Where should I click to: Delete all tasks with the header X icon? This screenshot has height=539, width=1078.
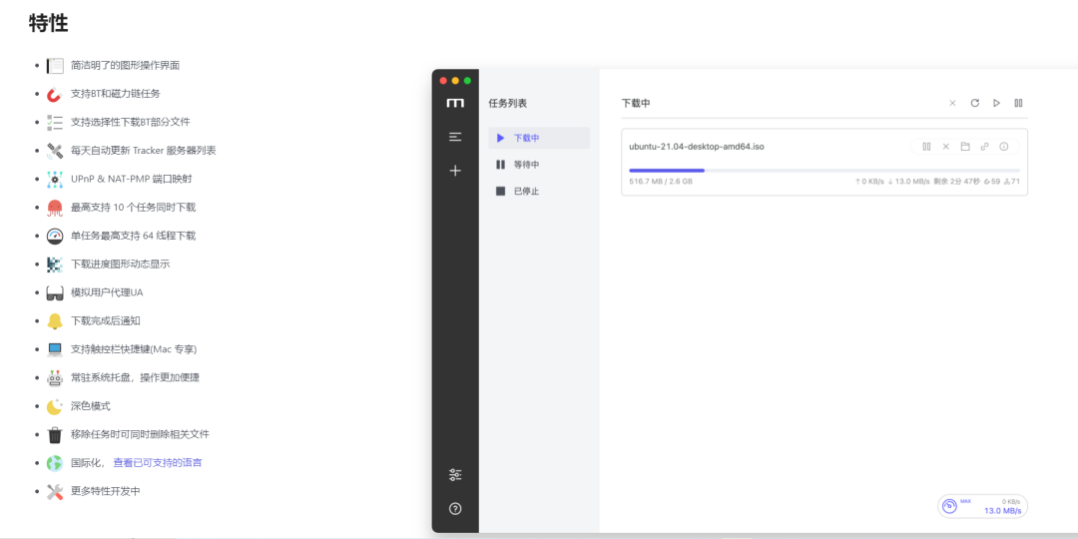(952, 103)
